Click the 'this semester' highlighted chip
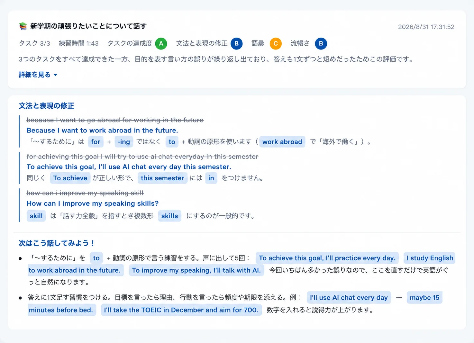Viewport: 474px width, 343px height. [x=162, y=178]
